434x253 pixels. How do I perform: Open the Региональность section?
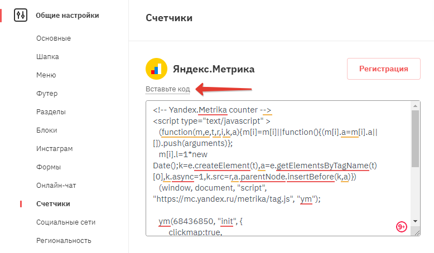tap(64, 241)
